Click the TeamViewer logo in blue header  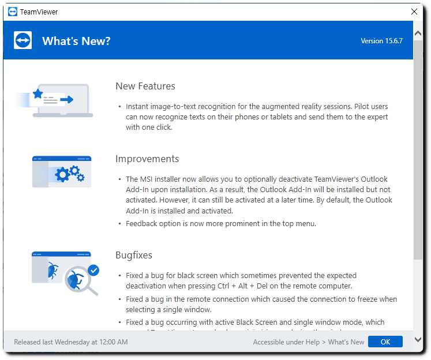tap(23, 40)
